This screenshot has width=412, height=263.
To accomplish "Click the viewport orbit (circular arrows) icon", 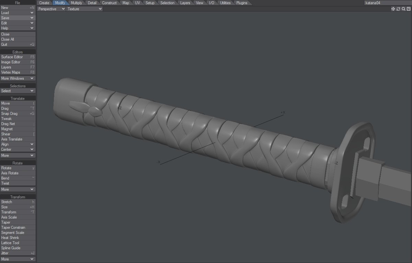I will (398, 9).
